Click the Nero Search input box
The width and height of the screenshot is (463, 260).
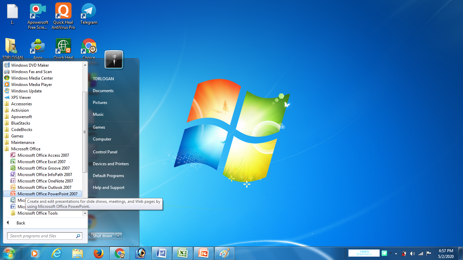coord(364,253)
